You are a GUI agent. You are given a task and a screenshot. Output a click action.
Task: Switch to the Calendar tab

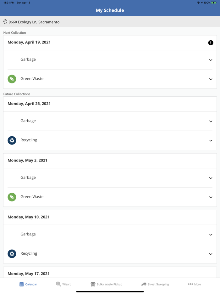(x=28, y=284)
